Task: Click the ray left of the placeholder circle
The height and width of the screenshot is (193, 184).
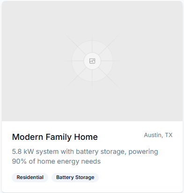Action: coord(74,61)
